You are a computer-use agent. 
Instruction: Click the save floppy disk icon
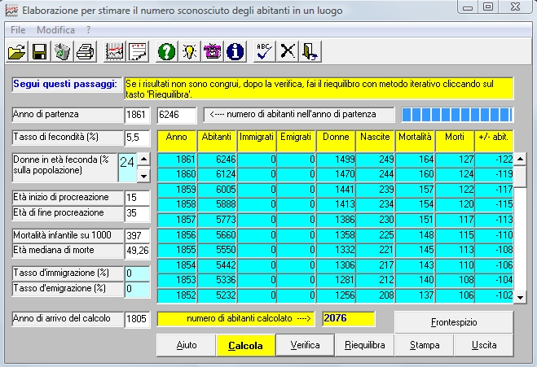tap(38, 51)
